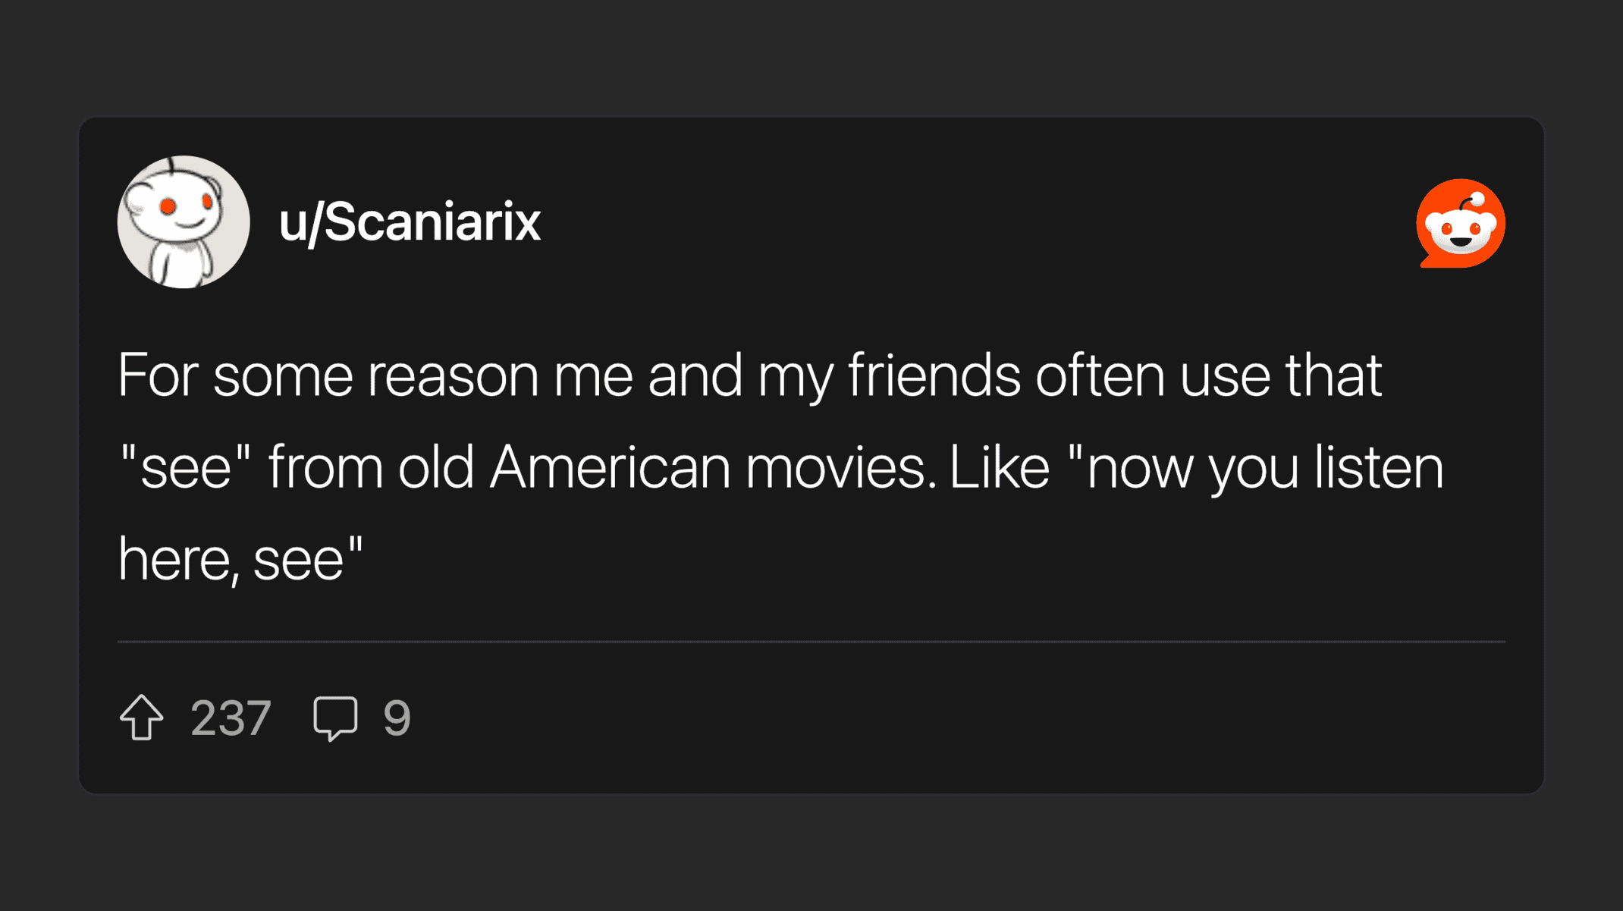Screen dimensions: 1623x911
Task: Click the word "old" in the second line
Action: click(x=436, y=467)
